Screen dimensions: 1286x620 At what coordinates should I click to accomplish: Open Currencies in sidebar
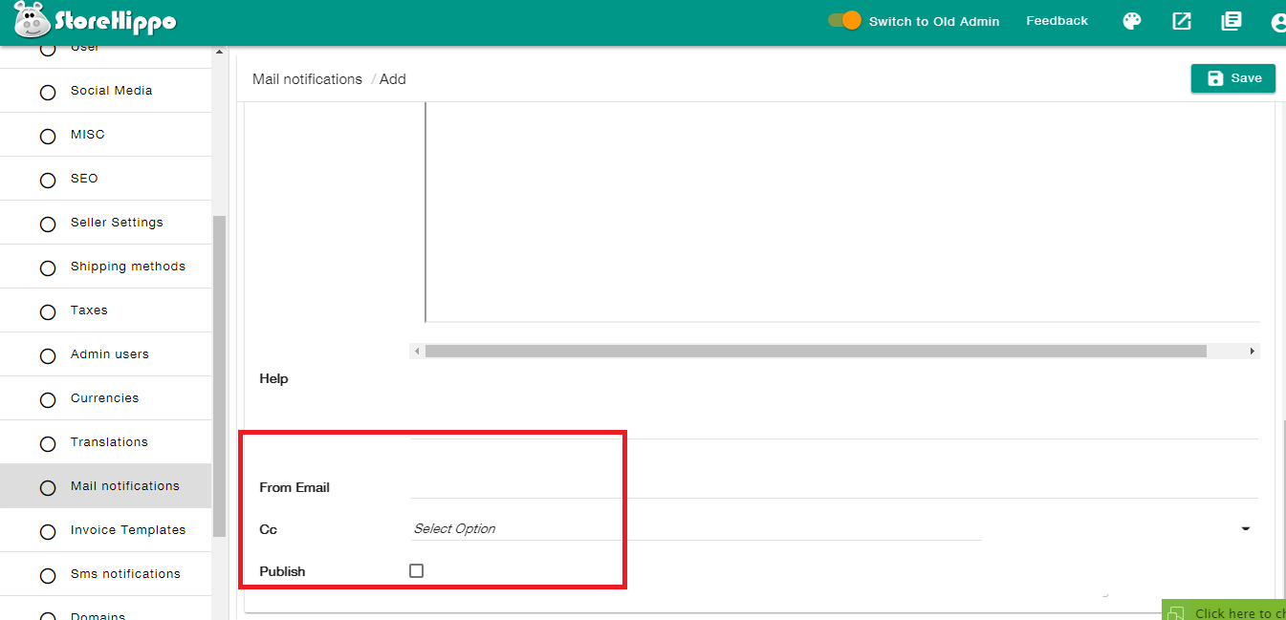click(104, 398)
